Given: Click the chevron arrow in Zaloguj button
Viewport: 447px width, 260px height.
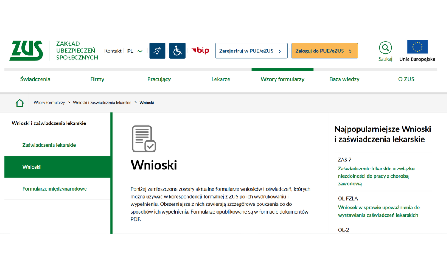Looking at the screenshot, I should (x=350, y=51).
